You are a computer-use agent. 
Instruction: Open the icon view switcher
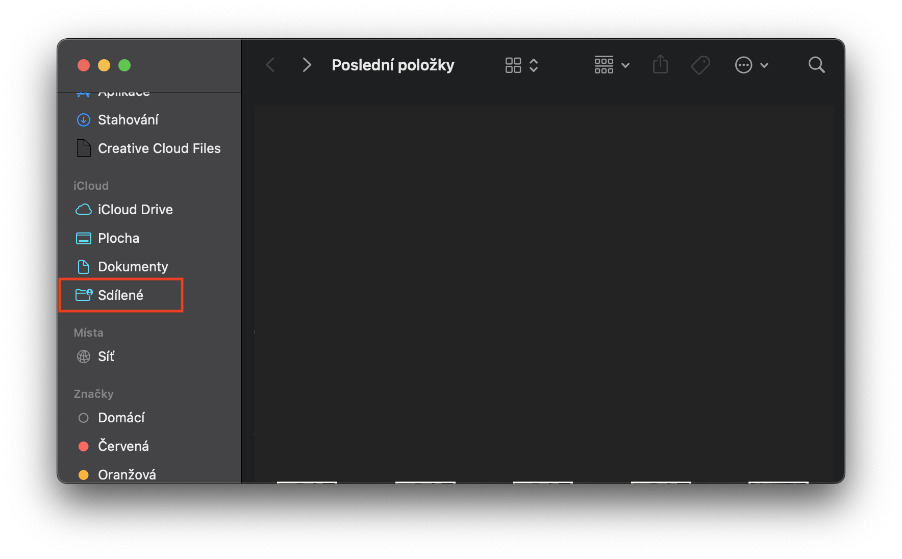(521, 65)
